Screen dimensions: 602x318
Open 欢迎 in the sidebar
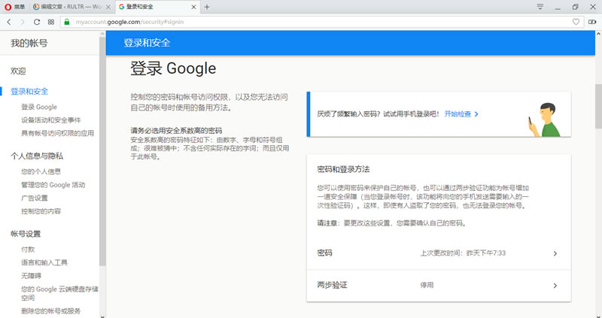point(18,71)
